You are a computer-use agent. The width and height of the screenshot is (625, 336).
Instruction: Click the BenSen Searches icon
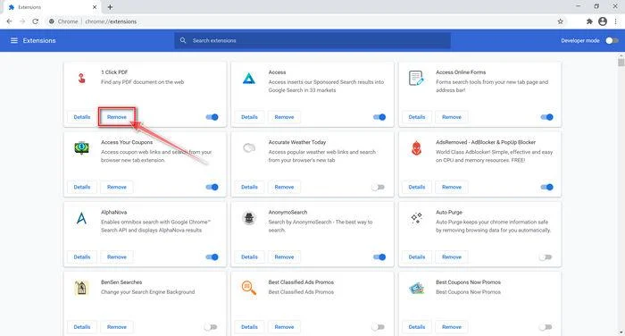[81, 288]
